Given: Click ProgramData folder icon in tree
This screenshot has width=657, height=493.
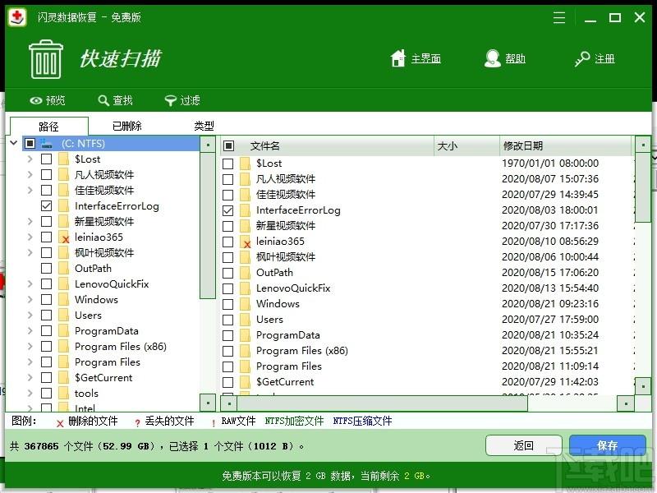Looking at the screenshot, I should [64, 331].
